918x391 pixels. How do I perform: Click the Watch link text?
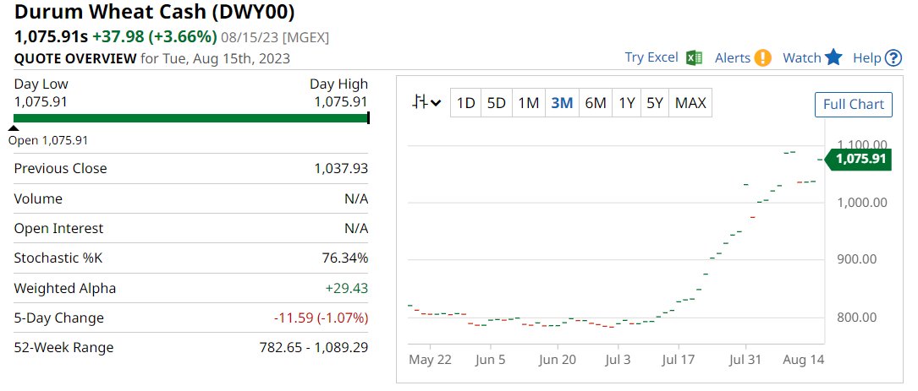(802, 58)
